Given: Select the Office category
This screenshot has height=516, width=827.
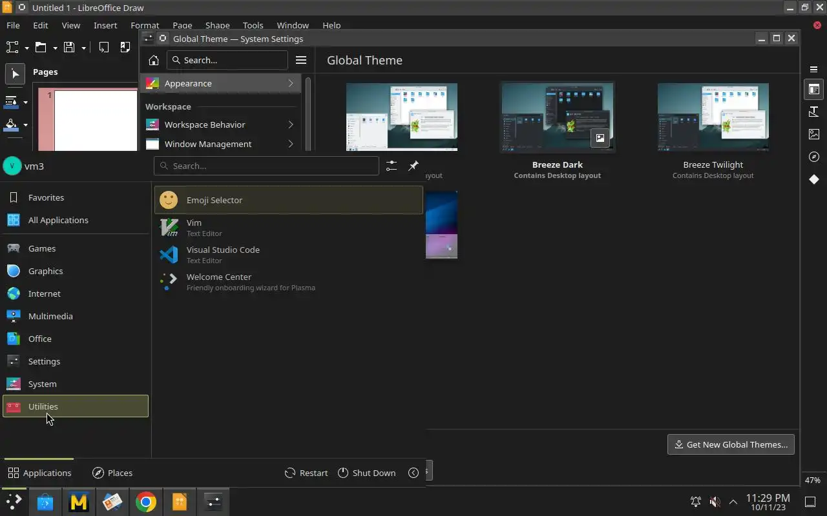Looking at the screenshot, I should tap(76, 339).
